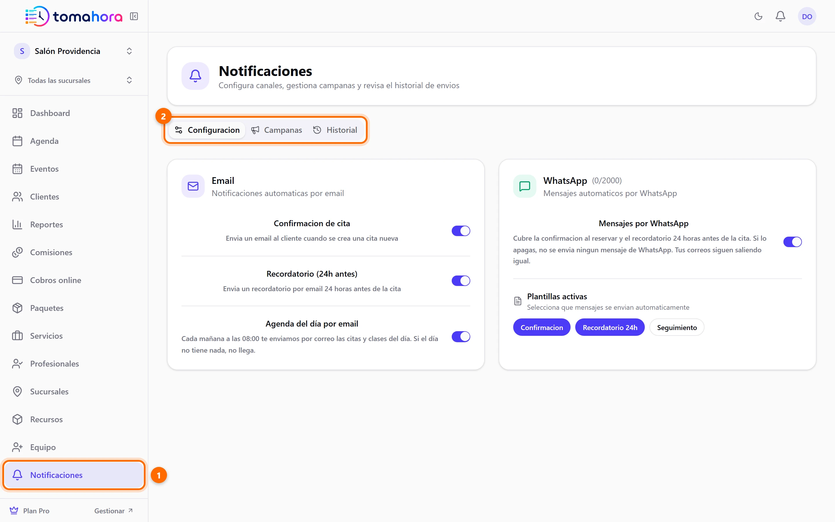
Task: Switch to the Campanas tab
Action: tap(276, 130)
